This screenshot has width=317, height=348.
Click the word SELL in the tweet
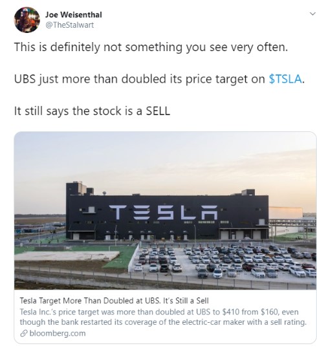click(158, 111)
